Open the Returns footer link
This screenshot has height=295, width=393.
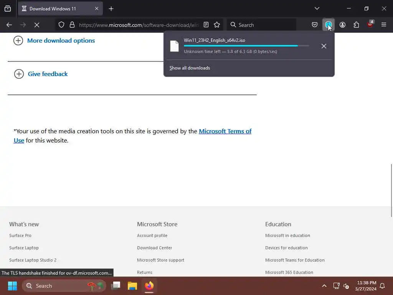click(145, 272)
